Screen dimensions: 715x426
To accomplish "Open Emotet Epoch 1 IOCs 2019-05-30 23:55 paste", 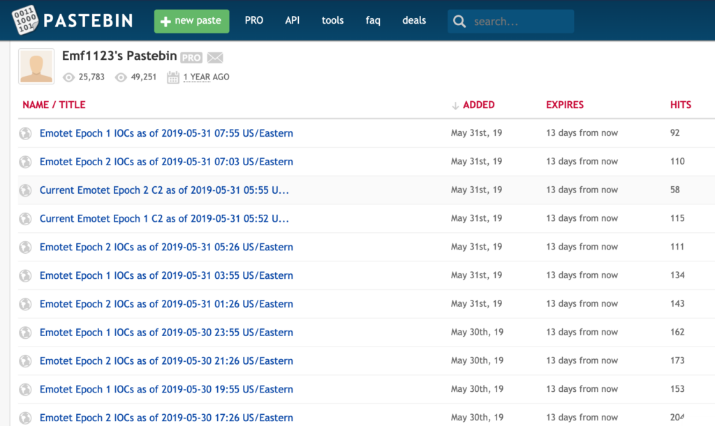I will click(166, 333).
